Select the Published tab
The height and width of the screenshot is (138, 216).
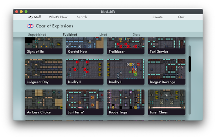tap(70, 34)
